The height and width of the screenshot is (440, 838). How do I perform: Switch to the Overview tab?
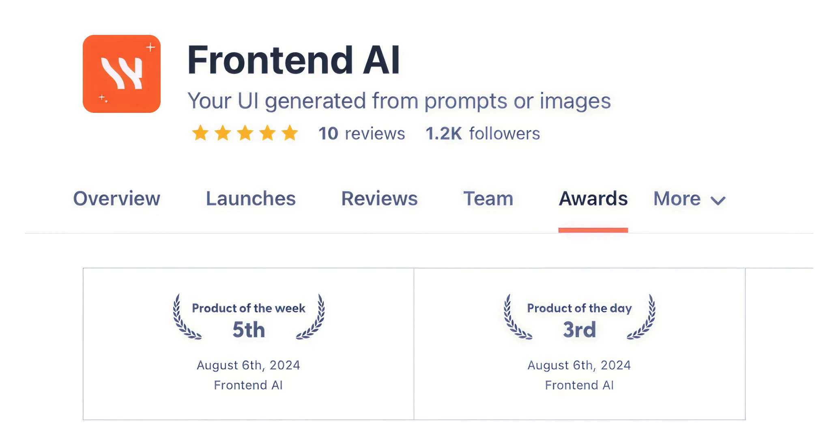click(116, 199)
